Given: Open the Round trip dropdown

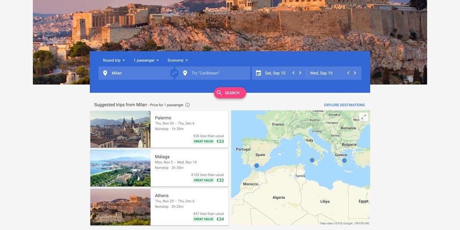Looking at the screenshot, I should 114,60.
